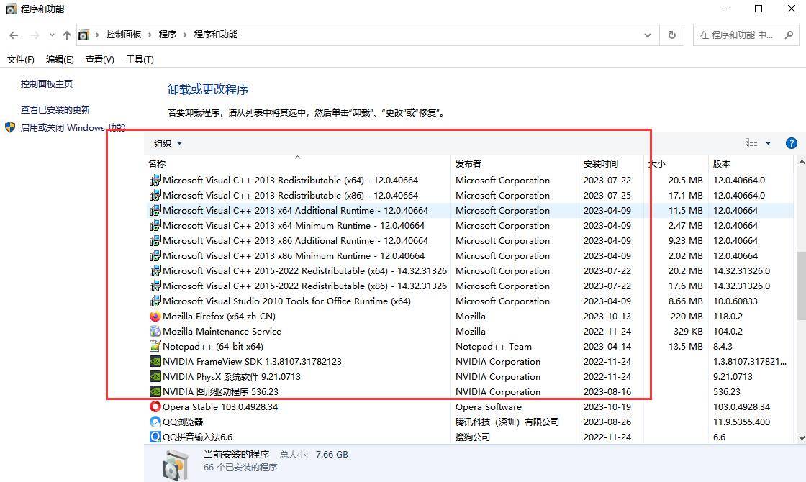Screen dimensions: 806x482
Task: Open the recent locations dropdown arrow
Action: tap(52, 35)
